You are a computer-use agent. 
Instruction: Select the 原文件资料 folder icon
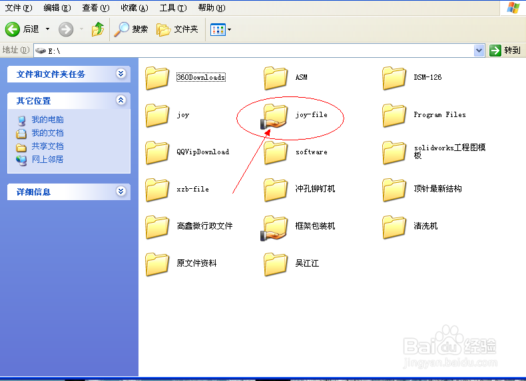coord(157,264)
